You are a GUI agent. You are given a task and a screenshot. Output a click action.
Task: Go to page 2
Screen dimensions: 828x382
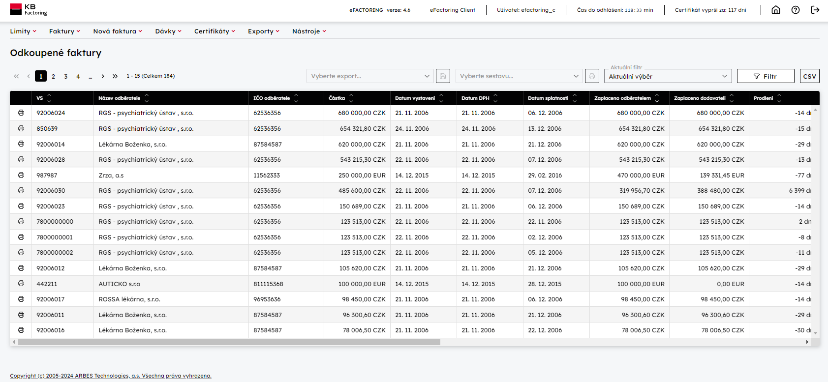click(x=53, y=76)
